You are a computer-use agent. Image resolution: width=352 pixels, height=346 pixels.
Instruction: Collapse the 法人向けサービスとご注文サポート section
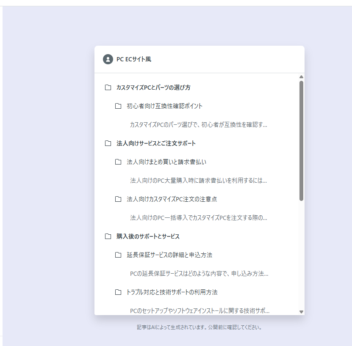(156, 143)
